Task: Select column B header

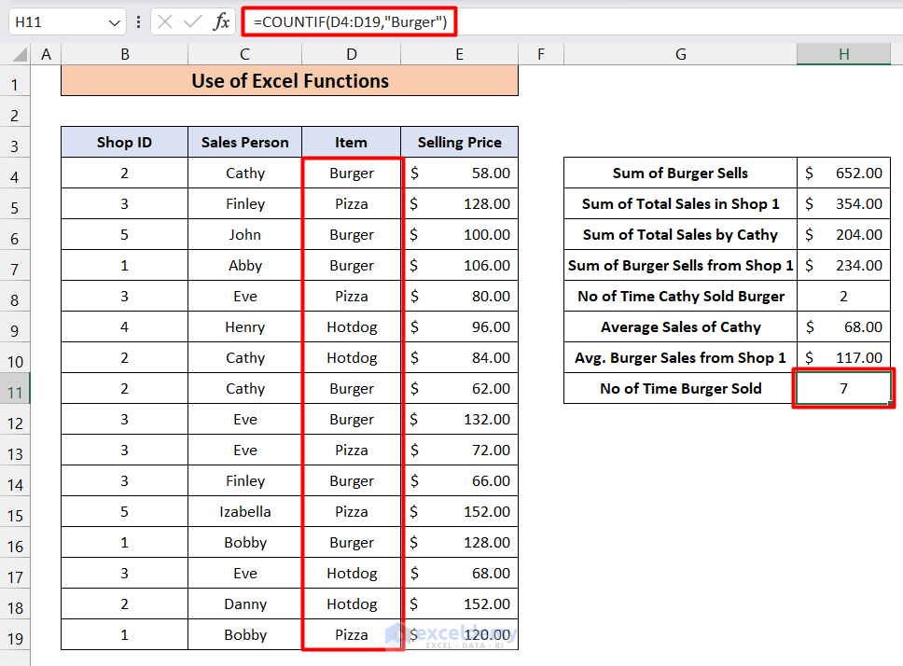Action: coord(124,55)
